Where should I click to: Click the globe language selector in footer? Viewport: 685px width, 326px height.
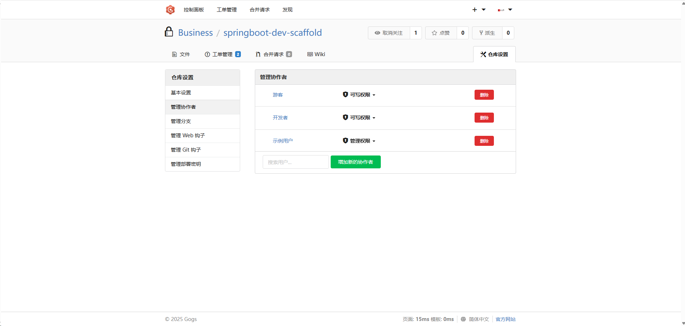pyautogui.click(x=475, y=319)
